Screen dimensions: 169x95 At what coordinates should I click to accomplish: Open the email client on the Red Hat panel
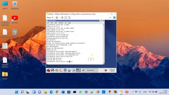tap(57, 70)
